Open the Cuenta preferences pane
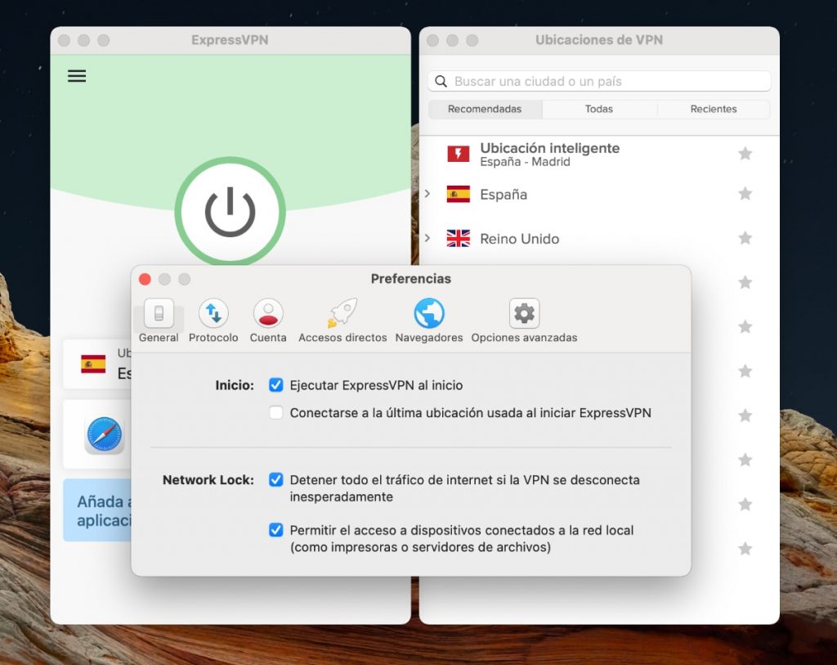 click(x=268, y=321)
